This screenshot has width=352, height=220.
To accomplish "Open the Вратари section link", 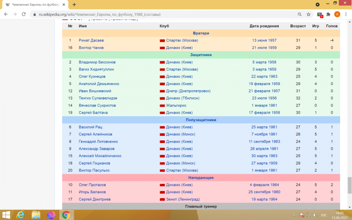I will click(201, 33).
